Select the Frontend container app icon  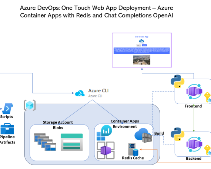194,92
